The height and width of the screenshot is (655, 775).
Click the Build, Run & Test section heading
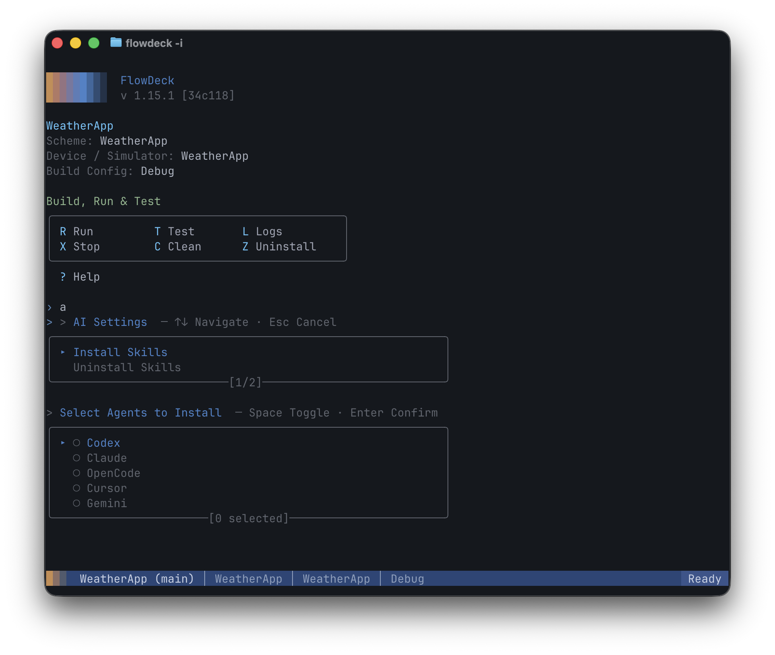[x=103, y=202]
